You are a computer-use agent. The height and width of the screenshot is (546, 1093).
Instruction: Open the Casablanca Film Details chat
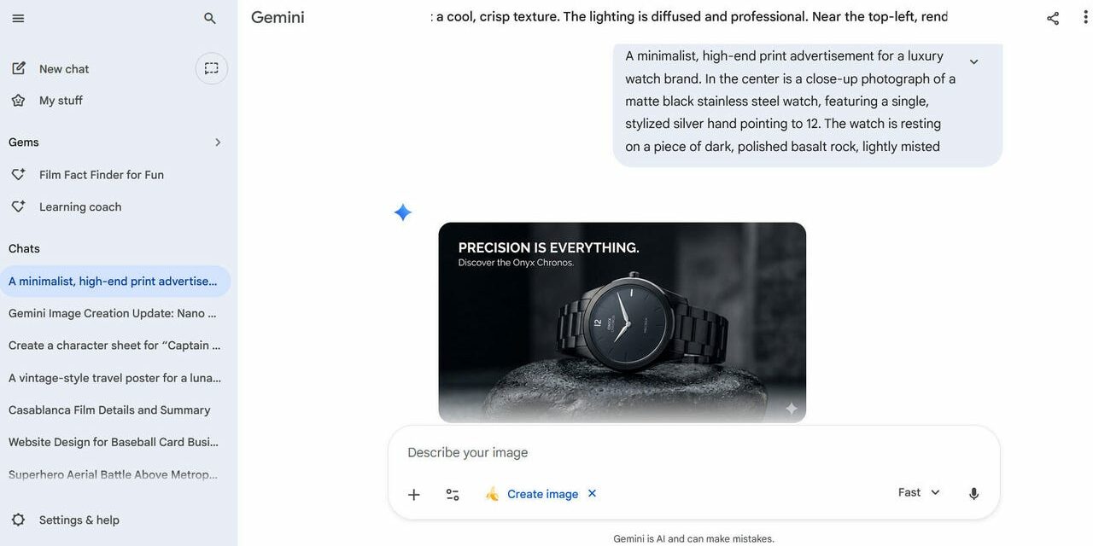[x=109, y=410]
